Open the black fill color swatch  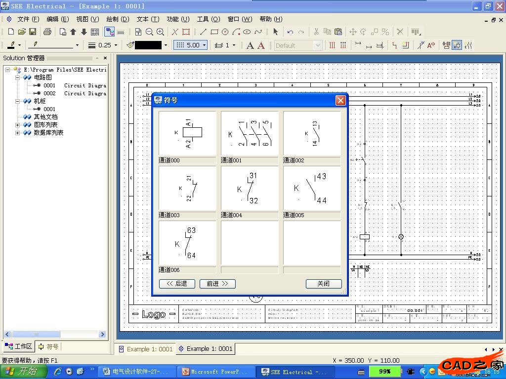pos(148,45)
